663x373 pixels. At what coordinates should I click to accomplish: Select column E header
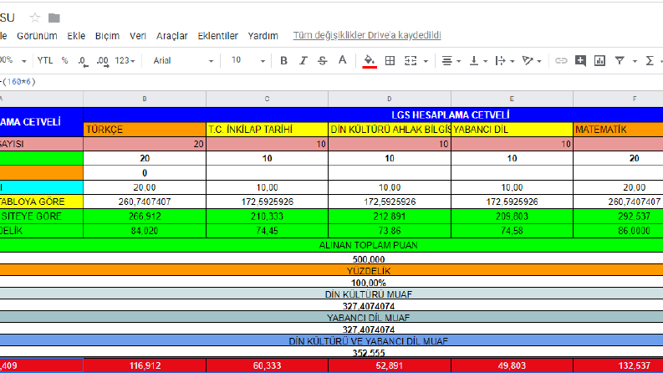(x=512, y=99)
